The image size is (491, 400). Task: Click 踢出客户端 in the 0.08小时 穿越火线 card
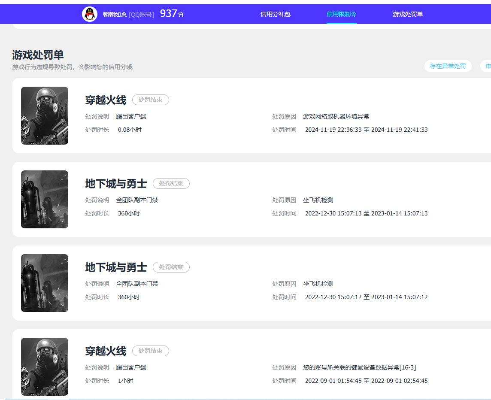tap(131, 116)
